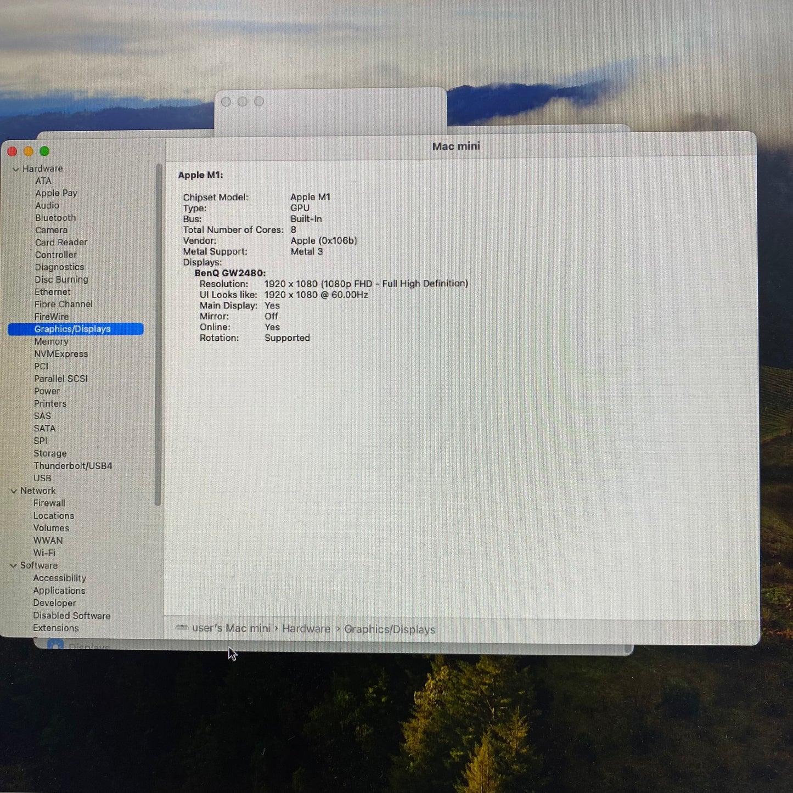Select Developer under Software
The image size is (793, 793).
coord(54,604)
